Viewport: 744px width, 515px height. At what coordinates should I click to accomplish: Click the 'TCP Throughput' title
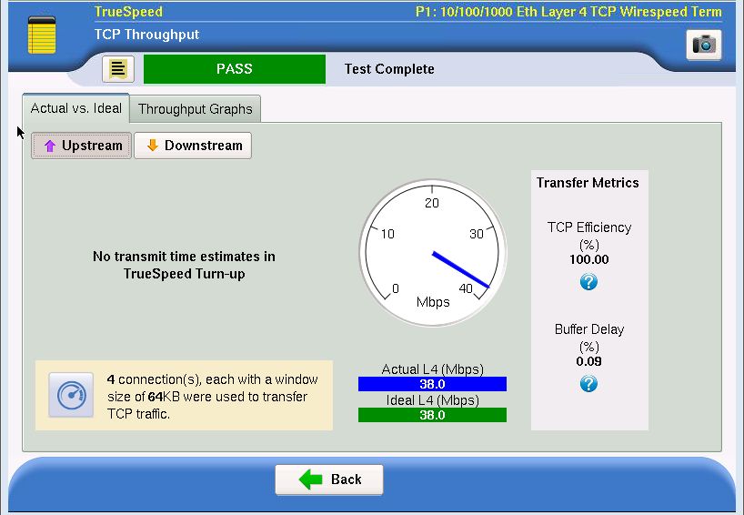tap(146, 35)
